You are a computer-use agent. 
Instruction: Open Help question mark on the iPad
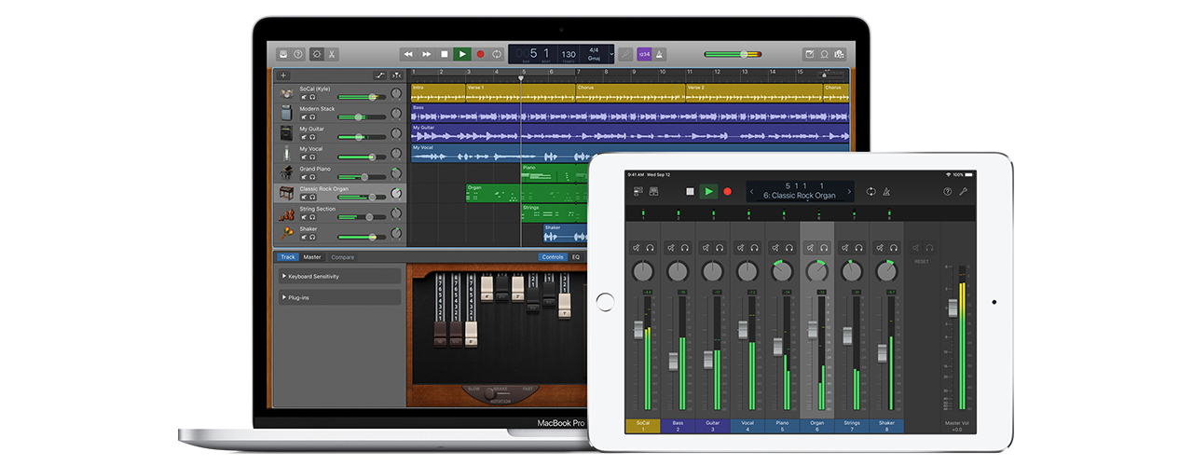(x=948, y=191)
